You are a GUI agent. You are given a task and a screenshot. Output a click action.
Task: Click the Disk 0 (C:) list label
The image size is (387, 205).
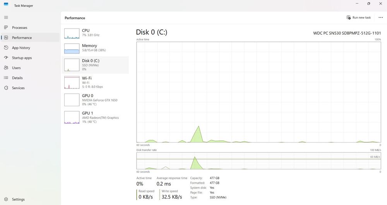click(x=91, y=61)
